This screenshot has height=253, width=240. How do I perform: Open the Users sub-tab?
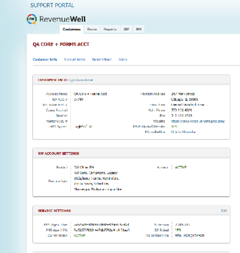tap(123, 59)
